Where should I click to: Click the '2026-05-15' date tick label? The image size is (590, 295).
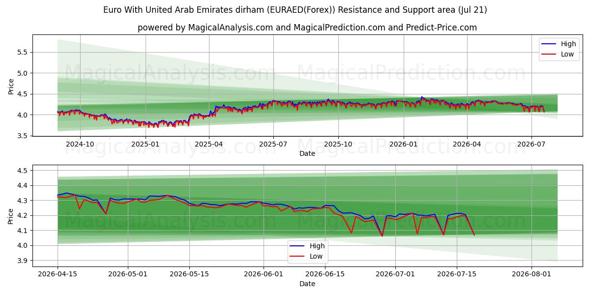pos(189,274)
